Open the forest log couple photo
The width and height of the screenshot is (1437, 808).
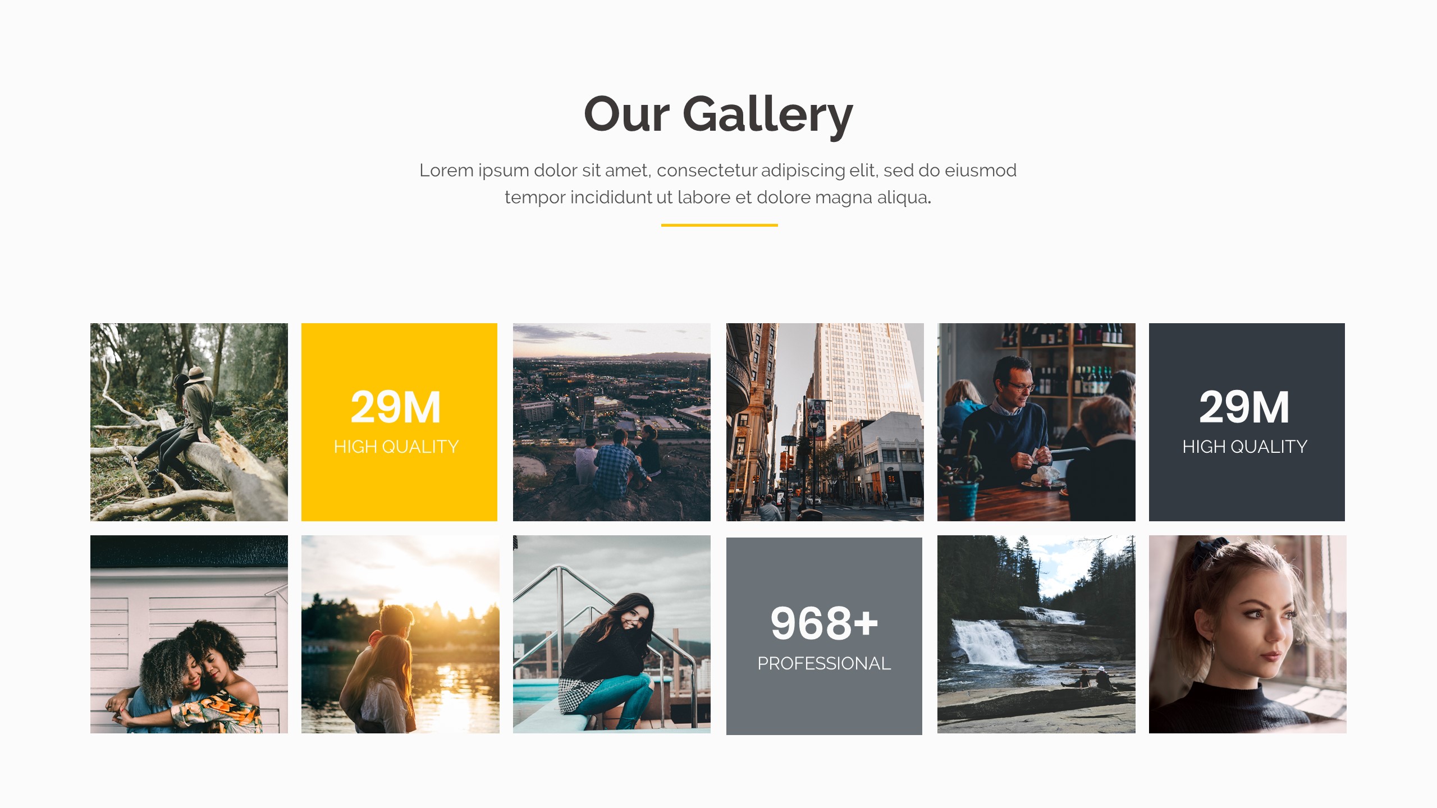[189, 422]
